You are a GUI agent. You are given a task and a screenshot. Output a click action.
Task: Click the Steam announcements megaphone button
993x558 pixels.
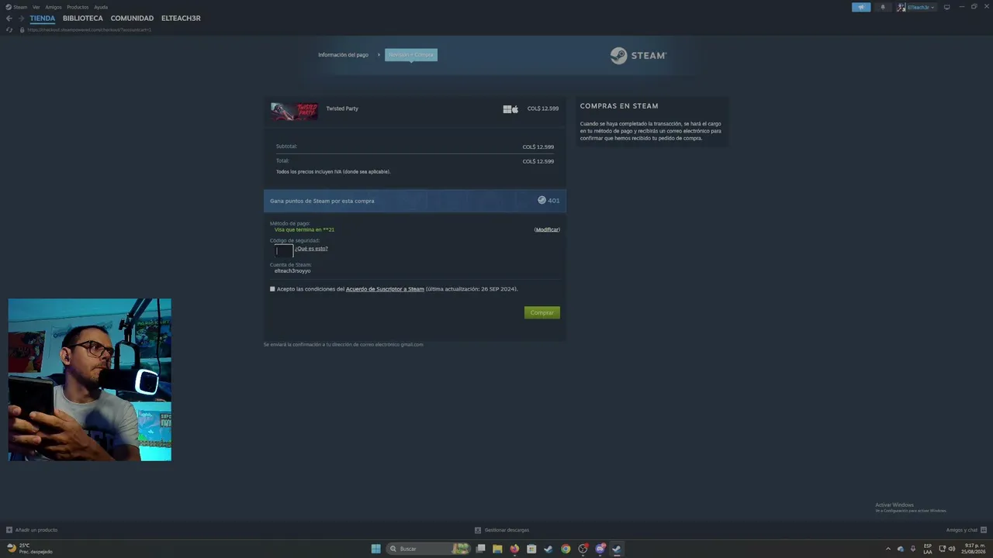[861, 7]
